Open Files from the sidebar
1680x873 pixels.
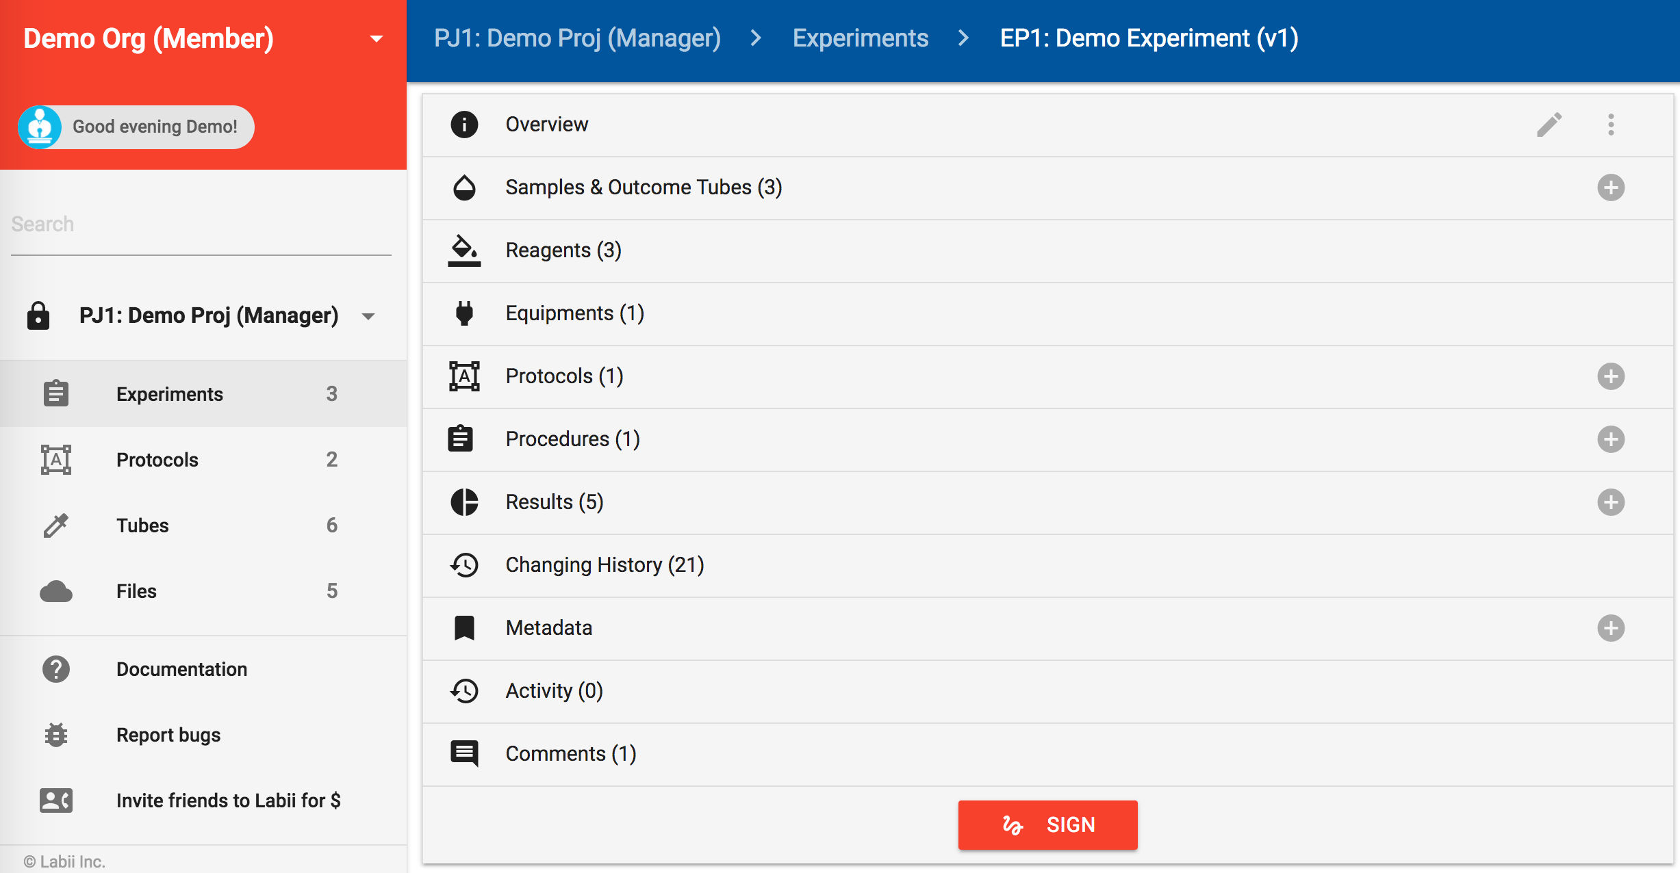136,591
